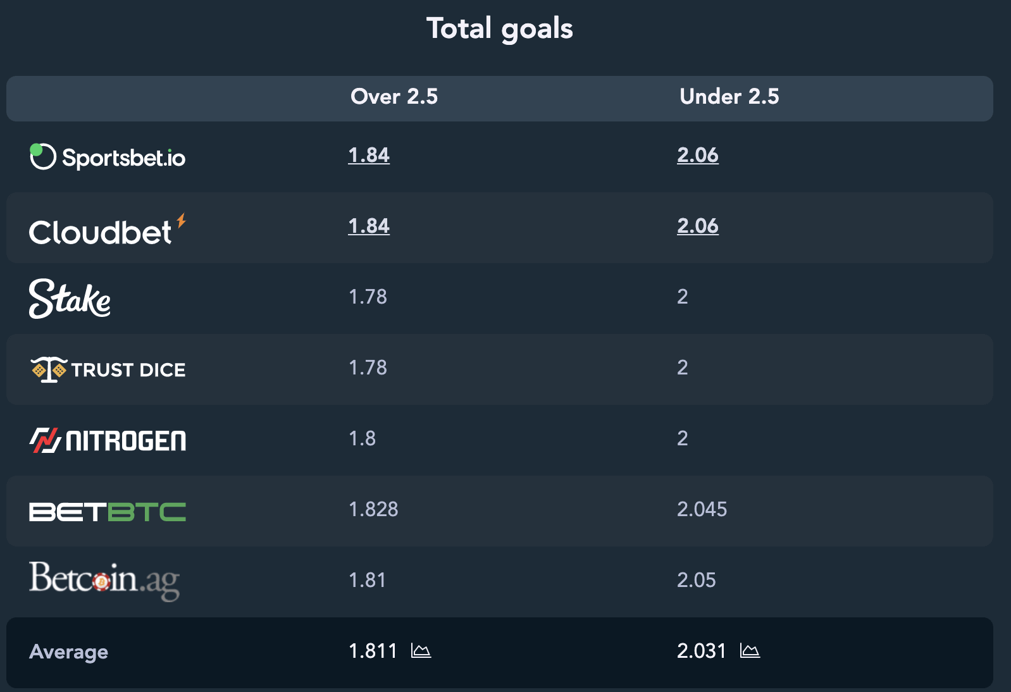Select Betcoin.ag Under 2.5 odds 2.05
Image resolution: width=1011 pixels, height=692 pixels.
point(696,580)
